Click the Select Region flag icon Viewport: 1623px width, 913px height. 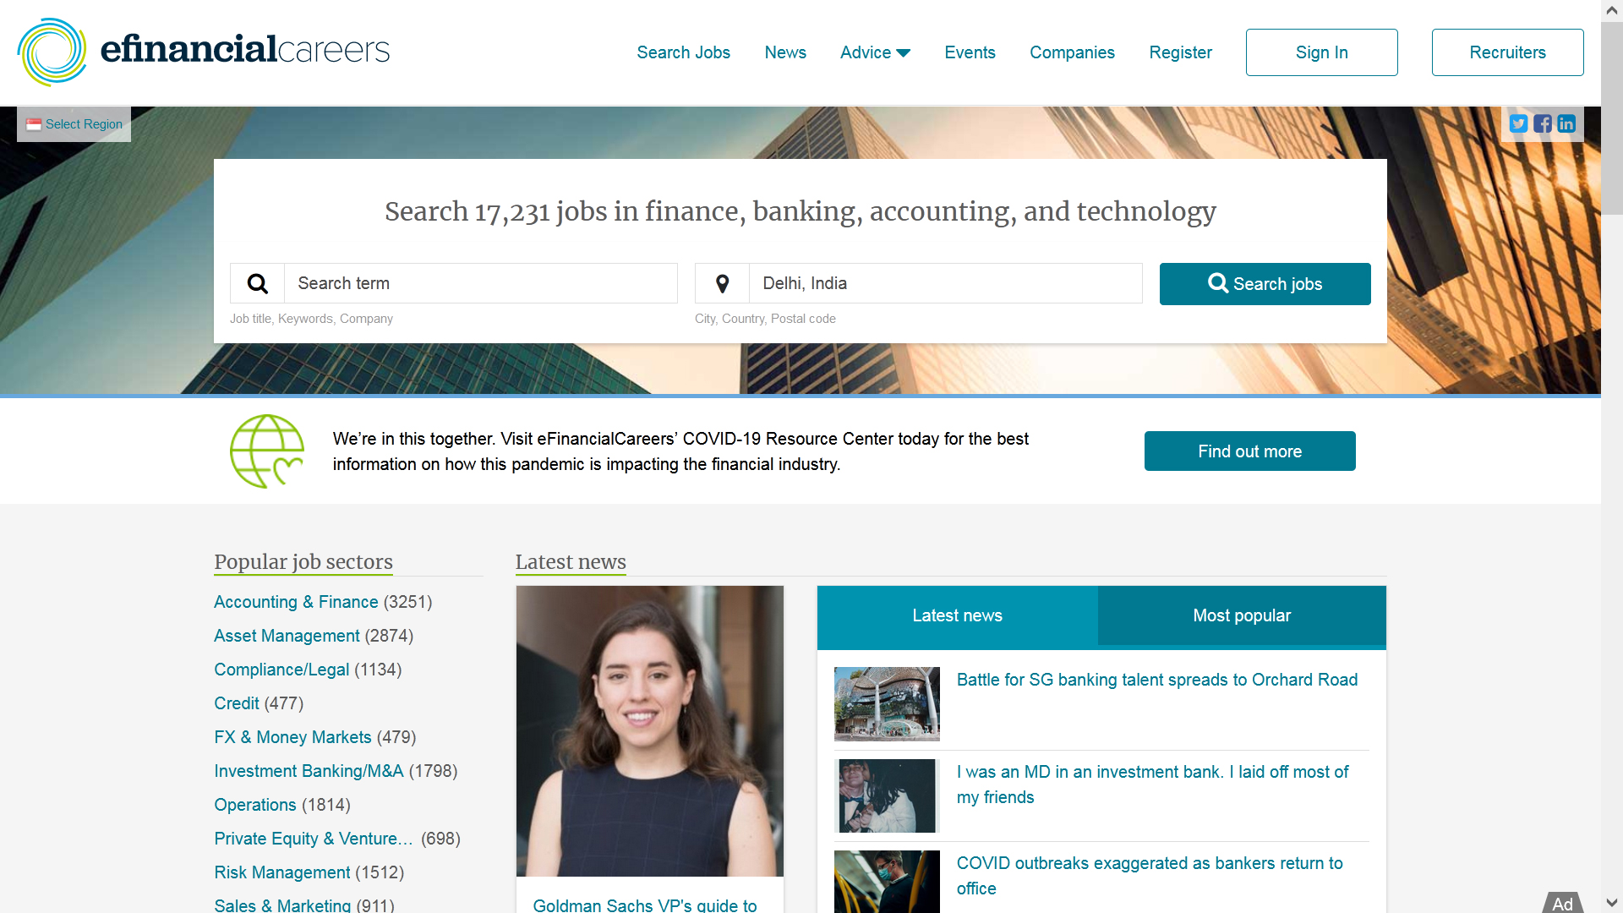click(x=34, y=124)
